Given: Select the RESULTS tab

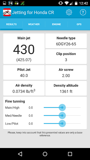Looking at the screenshot, I should (x=11, y=24).
